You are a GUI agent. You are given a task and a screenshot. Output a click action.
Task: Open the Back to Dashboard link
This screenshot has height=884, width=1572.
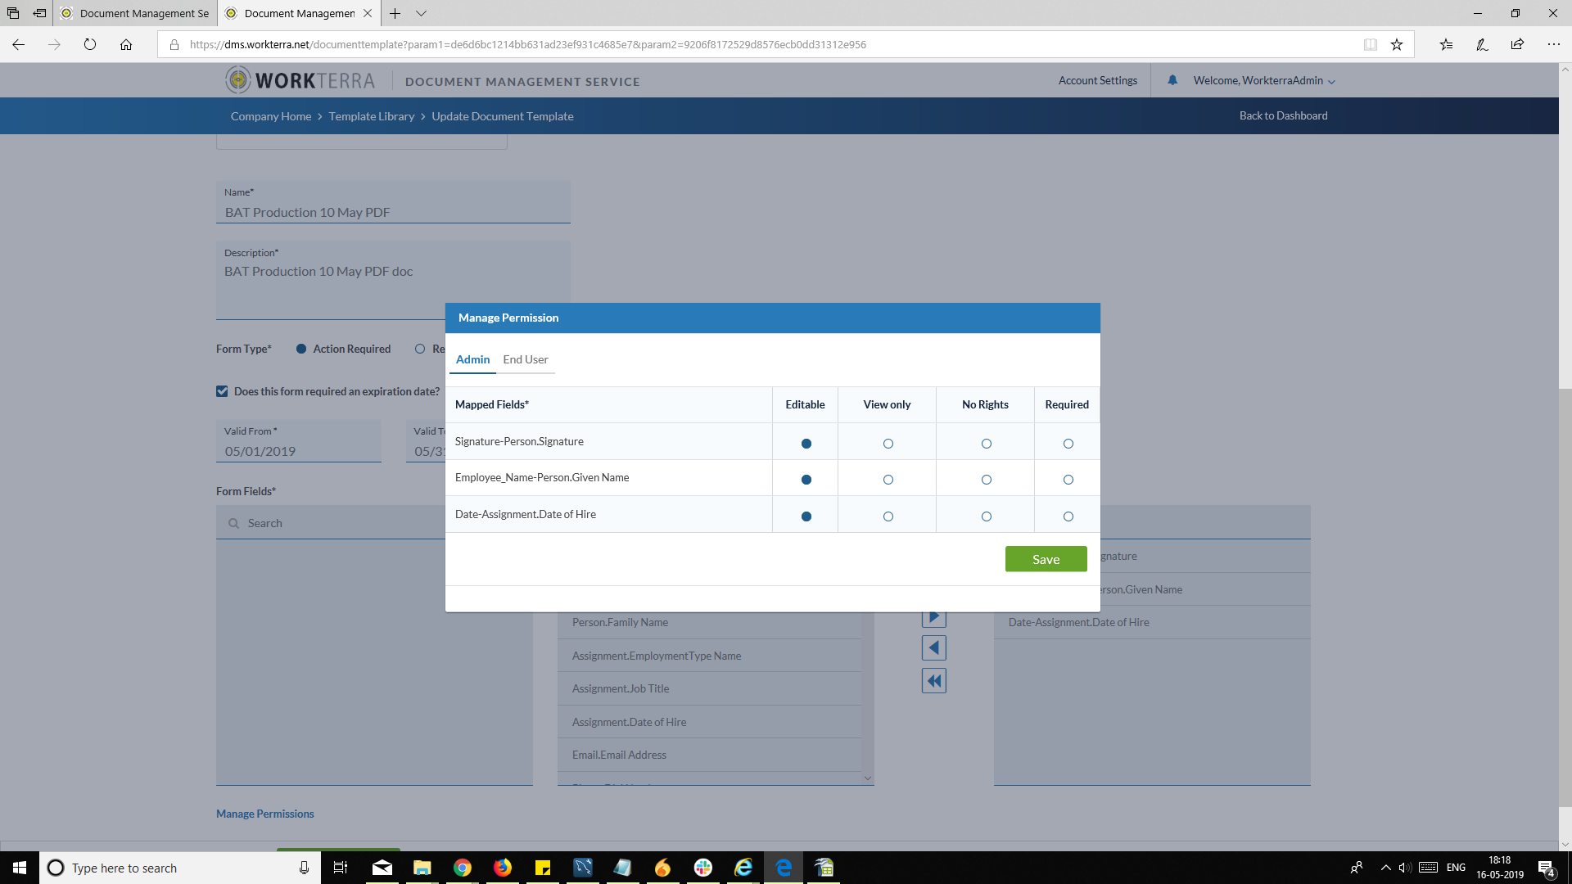pos(1283,115)
